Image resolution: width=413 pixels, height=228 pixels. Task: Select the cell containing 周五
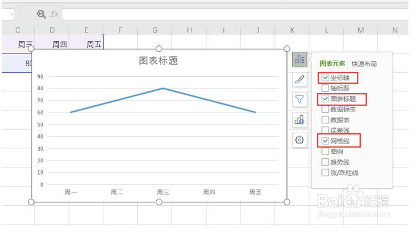86,42
